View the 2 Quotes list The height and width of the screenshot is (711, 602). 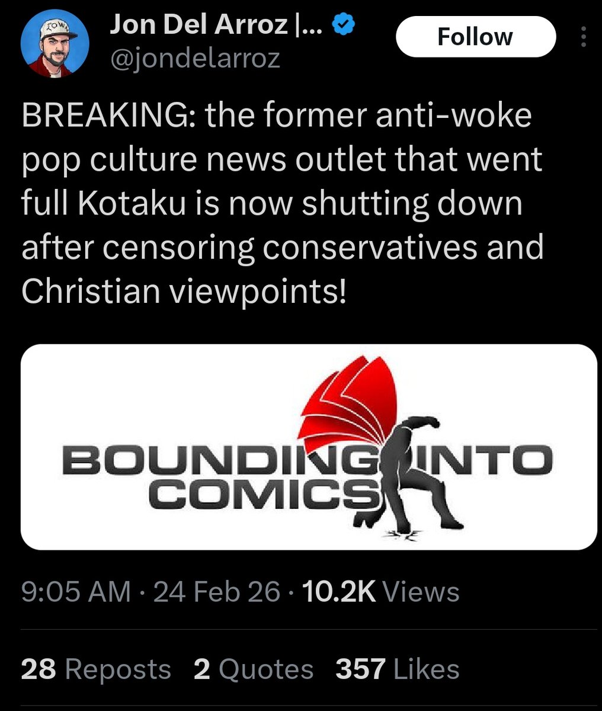pyautogui.click(x=253, y=669)
